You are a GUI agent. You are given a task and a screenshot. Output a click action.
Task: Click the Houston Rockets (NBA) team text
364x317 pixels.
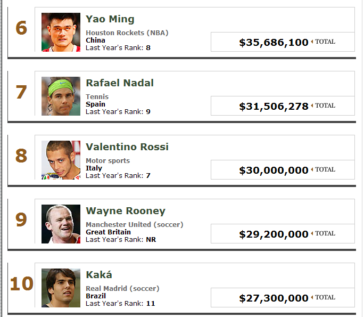127,33
